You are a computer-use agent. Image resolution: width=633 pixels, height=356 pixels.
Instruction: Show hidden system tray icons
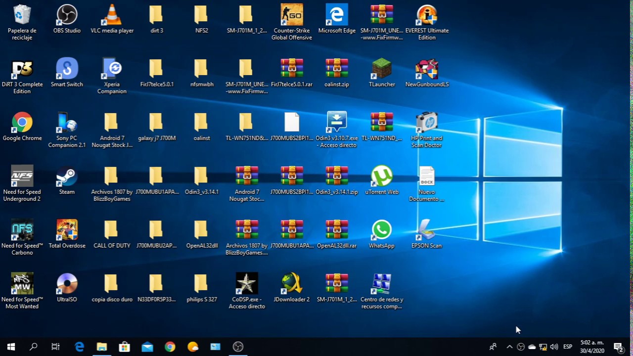[x=509, y=347]
